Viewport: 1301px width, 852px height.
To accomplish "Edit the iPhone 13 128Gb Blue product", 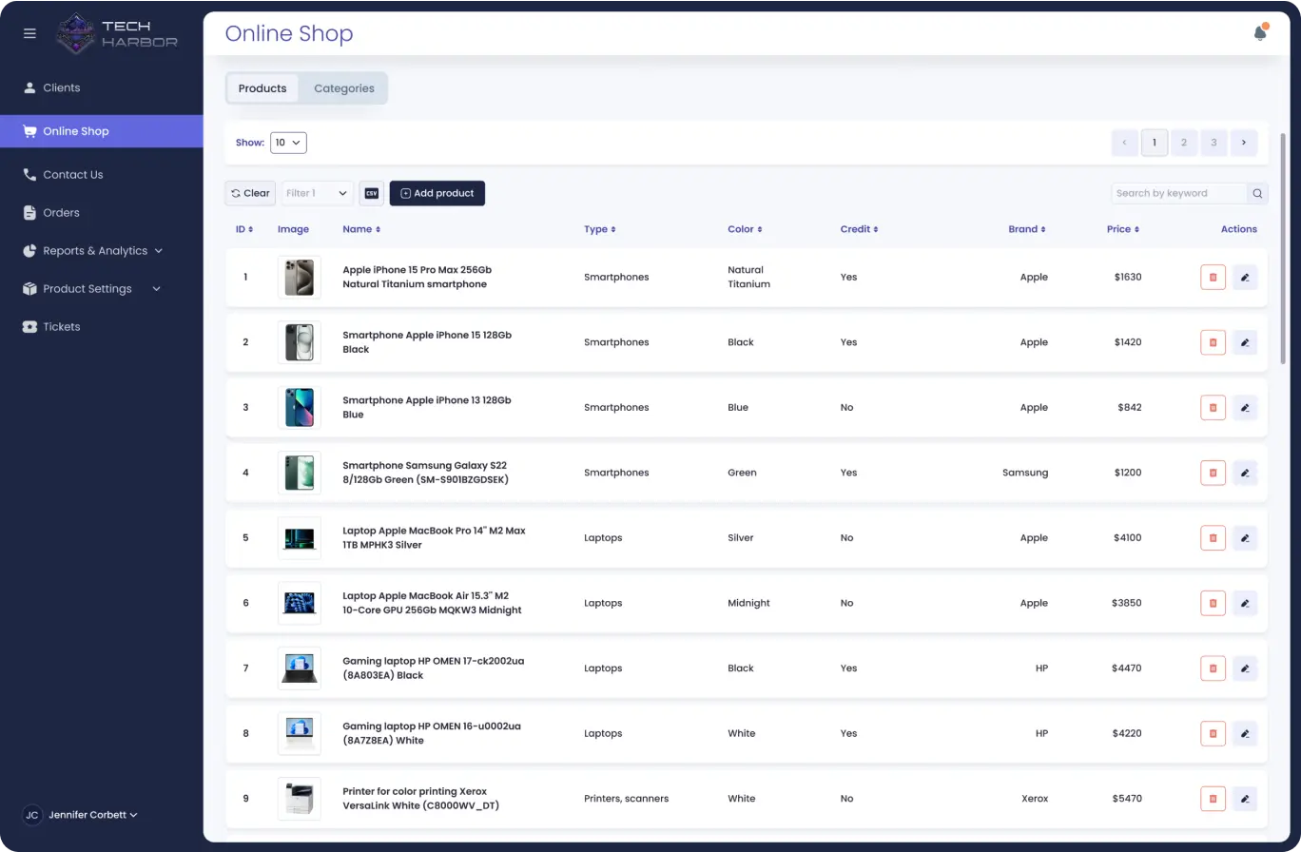I will (1245, 408).
